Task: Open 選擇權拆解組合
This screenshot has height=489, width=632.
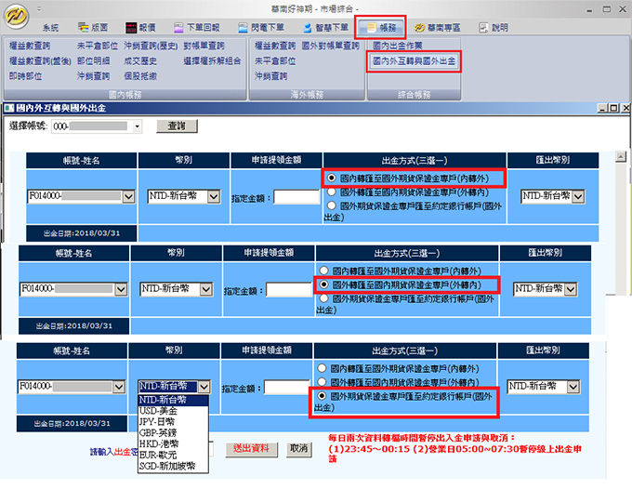Action: point(213,60)
